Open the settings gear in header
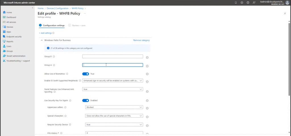This screenshot has width=291, height=136. tap(242, 3)
